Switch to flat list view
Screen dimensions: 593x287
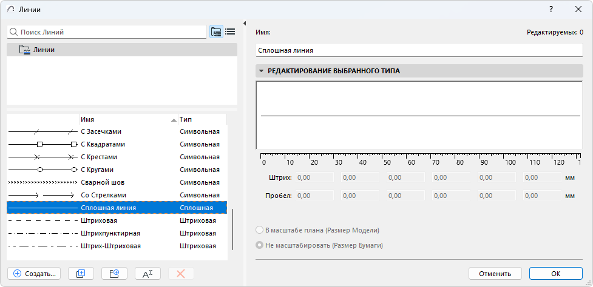pos(230,32)
